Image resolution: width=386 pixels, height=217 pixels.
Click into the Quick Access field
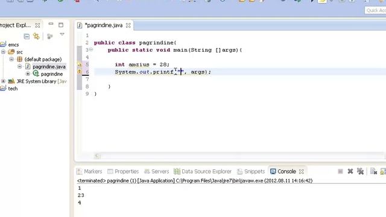click(x=375, y=10)
